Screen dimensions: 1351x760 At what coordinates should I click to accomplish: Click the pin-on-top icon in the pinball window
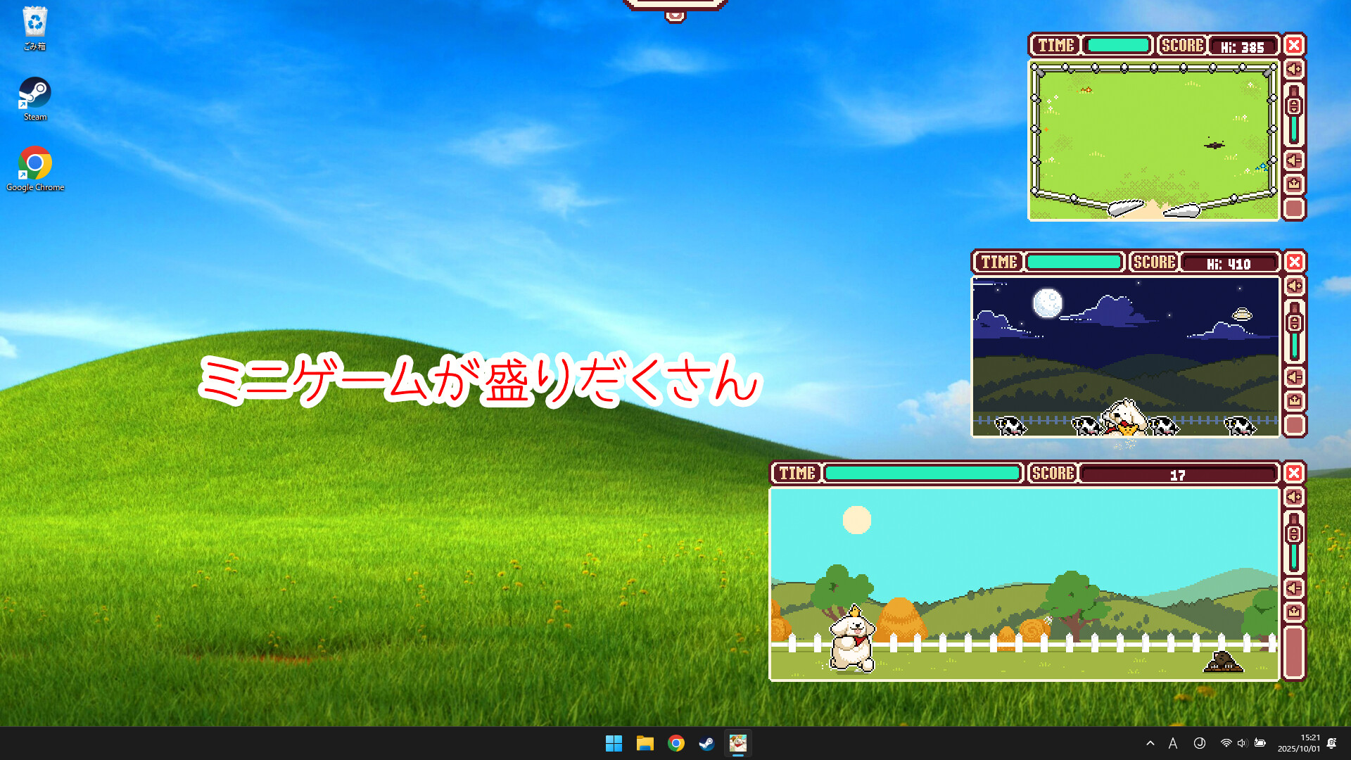point(1293,184)
